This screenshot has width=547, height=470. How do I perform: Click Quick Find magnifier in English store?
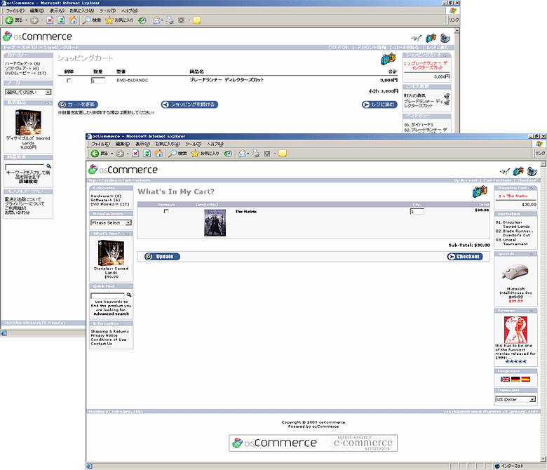(129, 295)
